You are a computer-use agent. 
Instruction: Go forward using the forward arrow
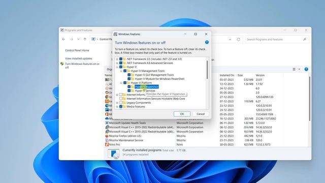72,39
